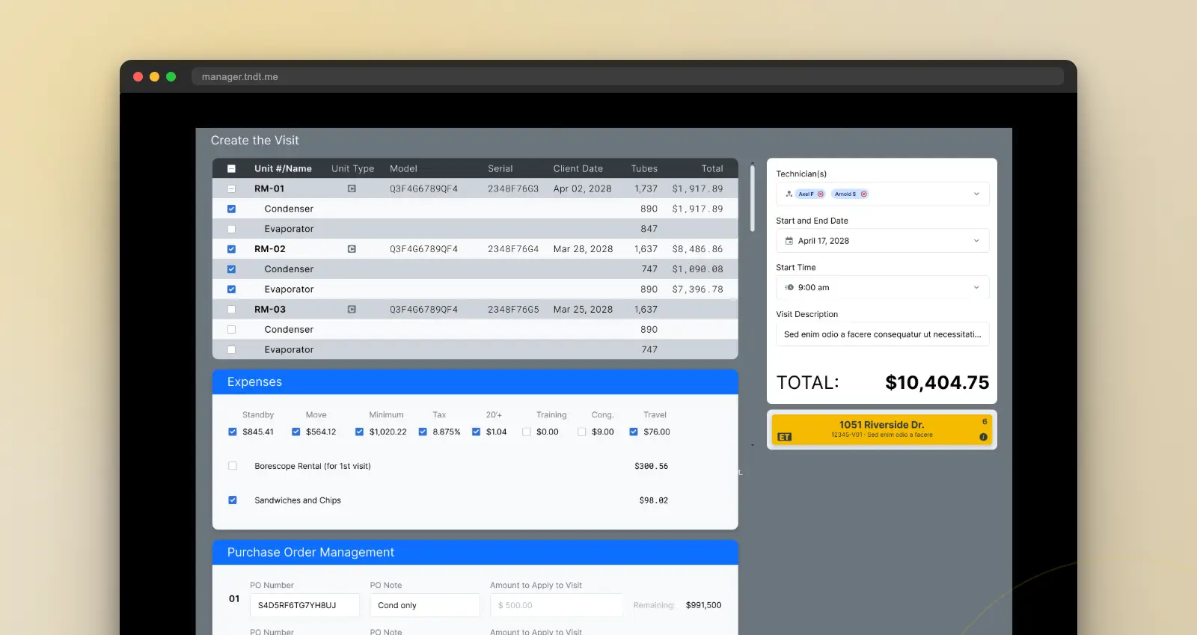
Task: Disable the Move expense checkbox
Action: tap(296, 432)
